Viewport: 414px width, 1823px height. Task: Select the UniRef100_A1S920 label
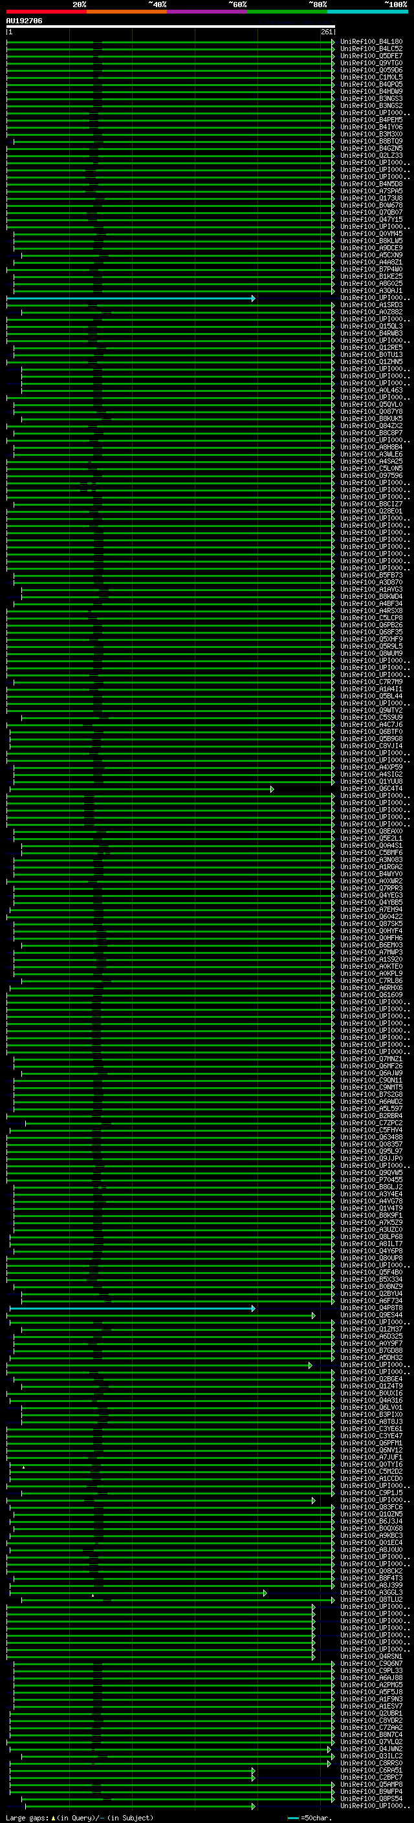click(371, 960)
